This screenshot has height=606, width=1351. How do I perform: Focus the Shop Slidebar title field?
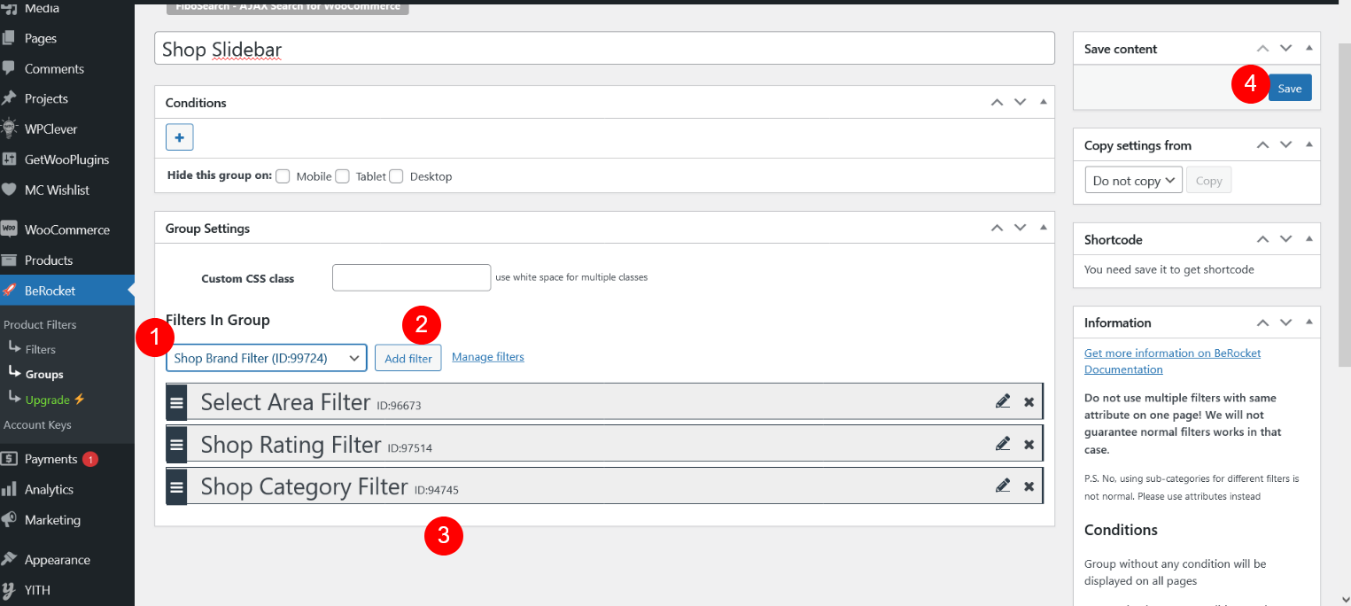point(604,49)
